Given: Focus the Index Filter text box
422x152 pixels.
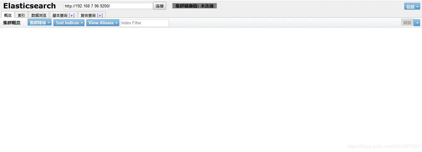Looking at the screenshot, I should click(x=144, y=23).
